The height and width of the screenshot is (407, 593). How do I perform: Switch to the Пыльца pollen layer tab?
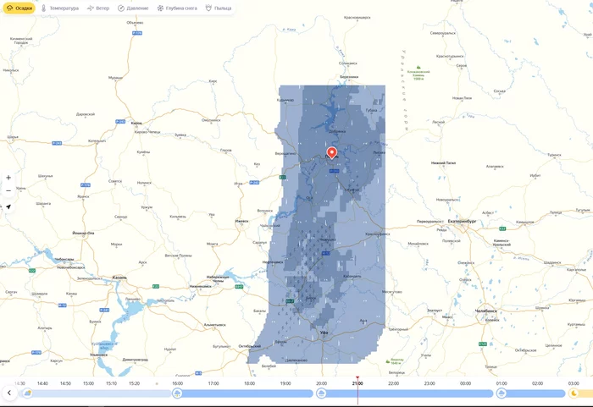[219, 8]
